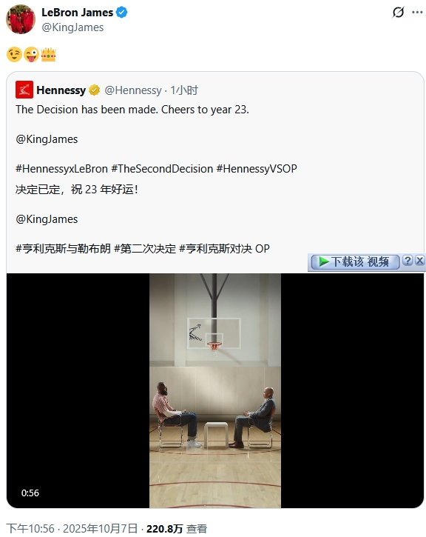Open the three-dot more options menu
The width and height of the screenshot is (426, 537).
417,13
